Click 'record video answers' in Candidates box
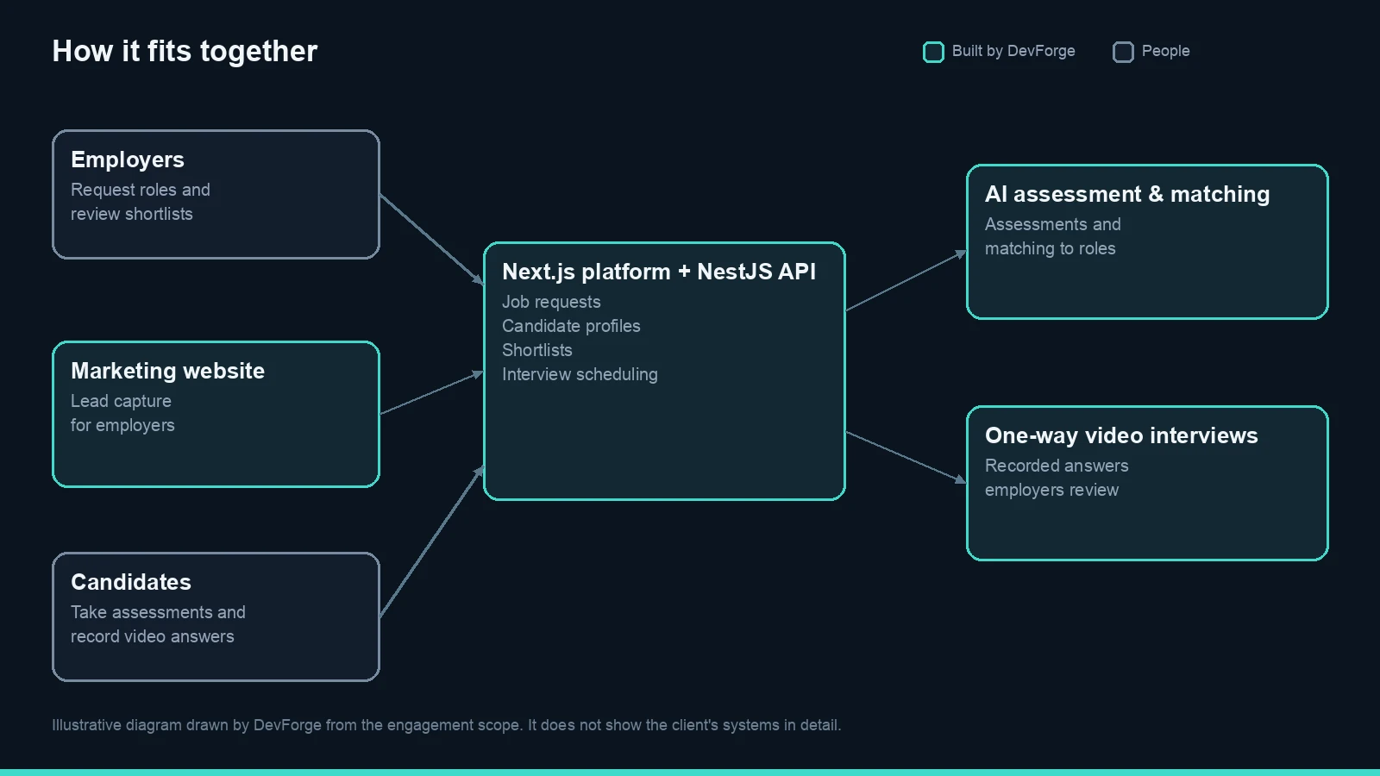Viewport: 1380px width, 776px height. [x=153, y=636]
